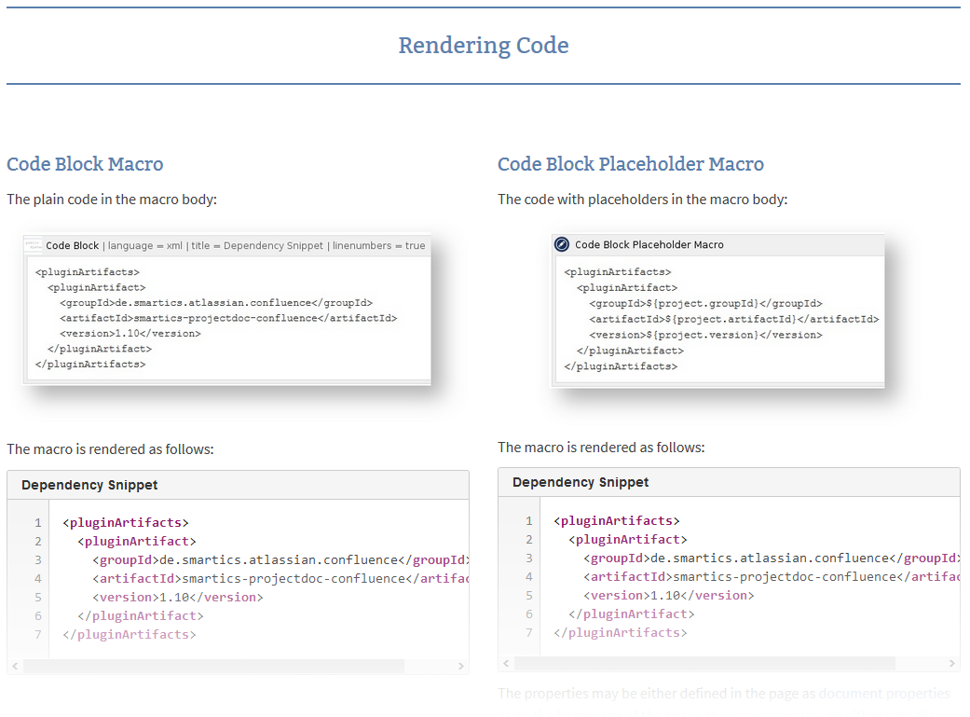Open the Code Block Placeholder Macro screenshot

[x=717, y=310]
